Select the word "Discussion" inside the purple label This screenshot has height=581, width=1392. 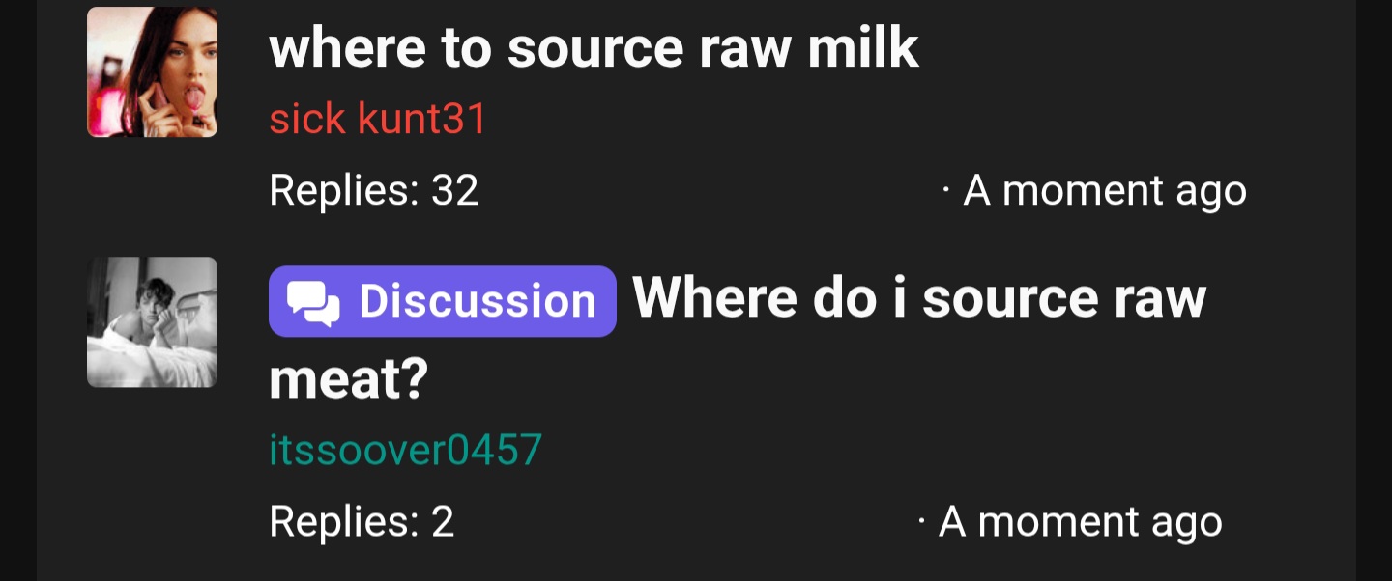(x=478, y=301)
